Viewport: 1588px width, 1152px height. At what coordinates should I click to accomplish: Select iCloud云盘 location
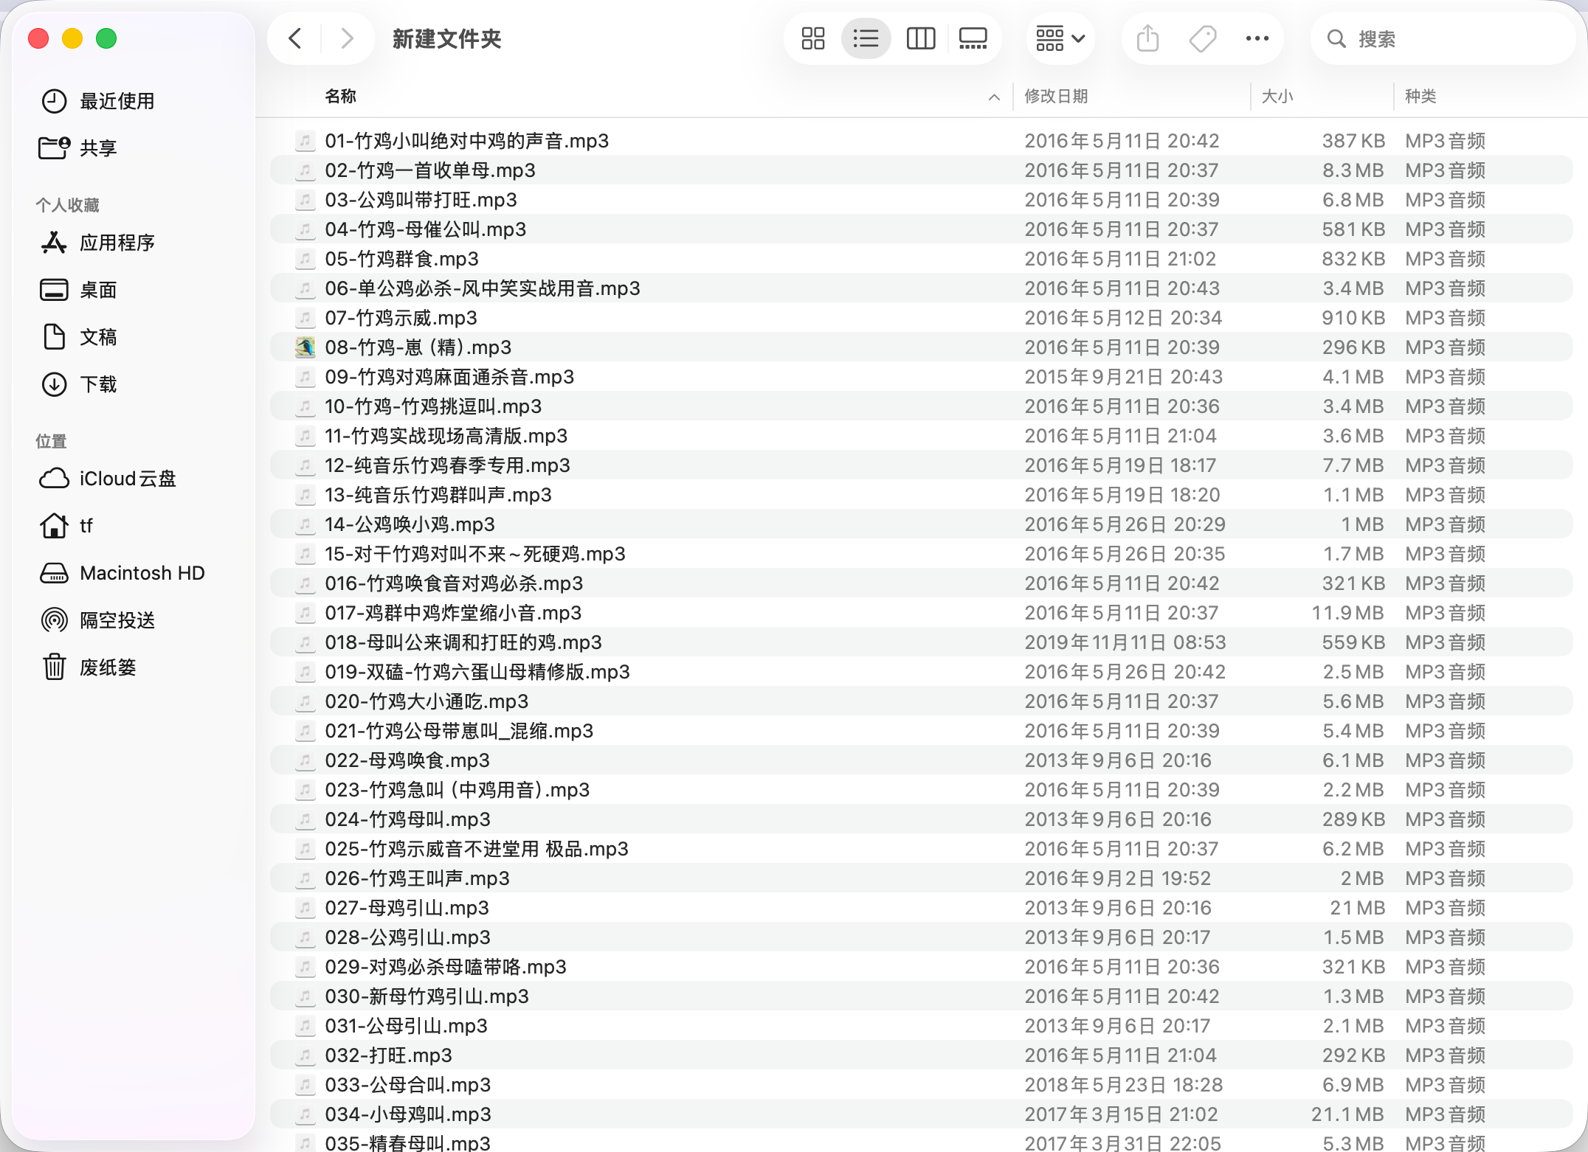[127, 479]
